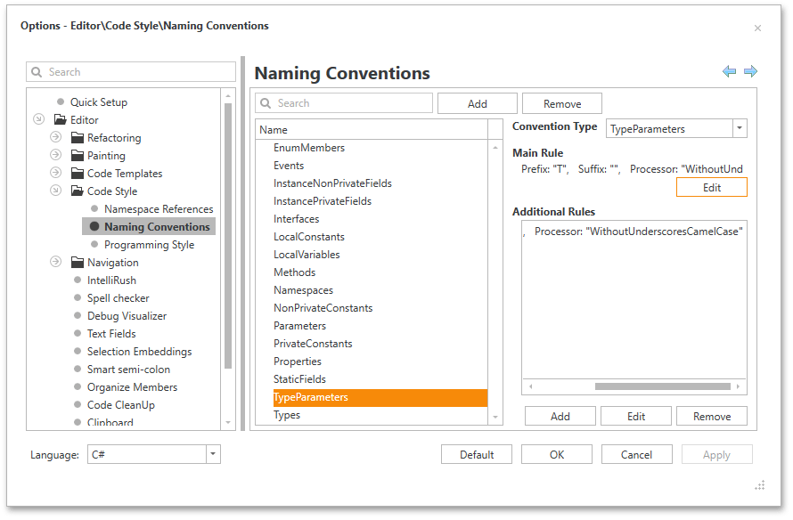Expand the Navigation tree node

click(56, 262)
